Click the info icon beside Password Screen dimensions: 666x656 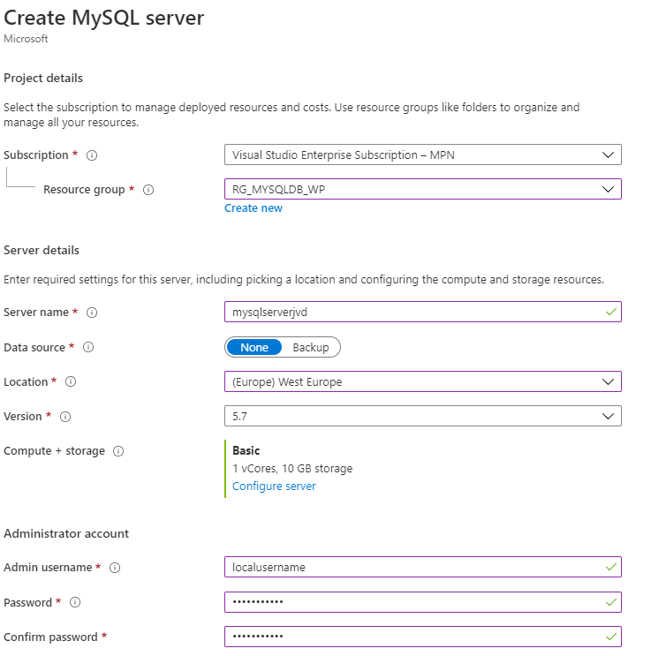(x=75, y=603)
